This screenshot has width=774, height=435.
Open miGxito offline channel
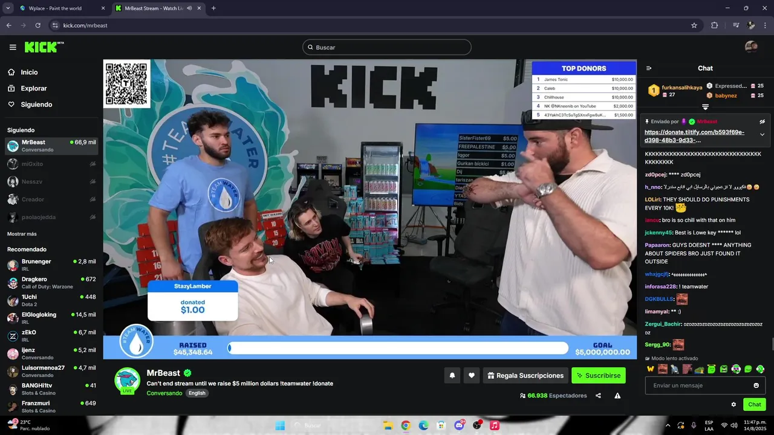point(51,164)
